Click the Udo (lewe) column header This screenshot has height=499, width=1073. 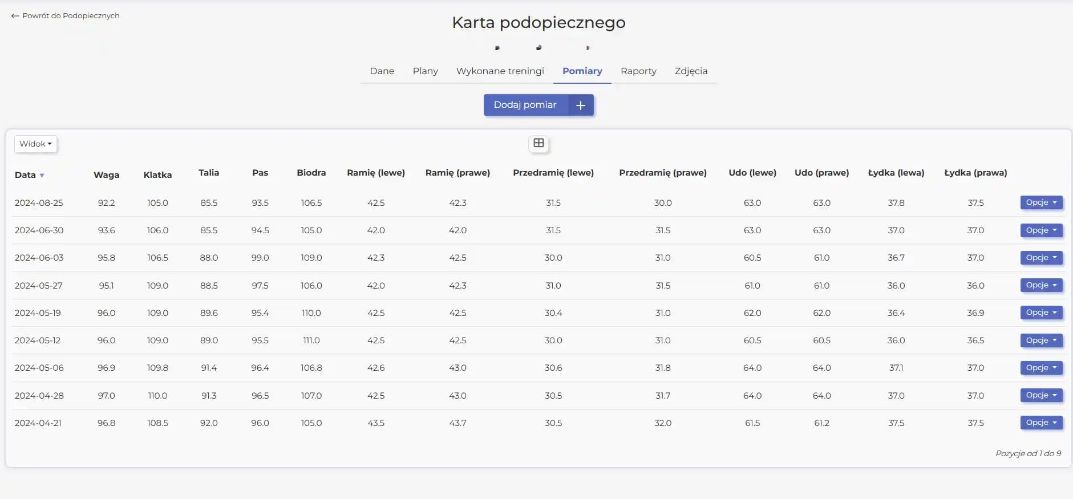(752, 173)
